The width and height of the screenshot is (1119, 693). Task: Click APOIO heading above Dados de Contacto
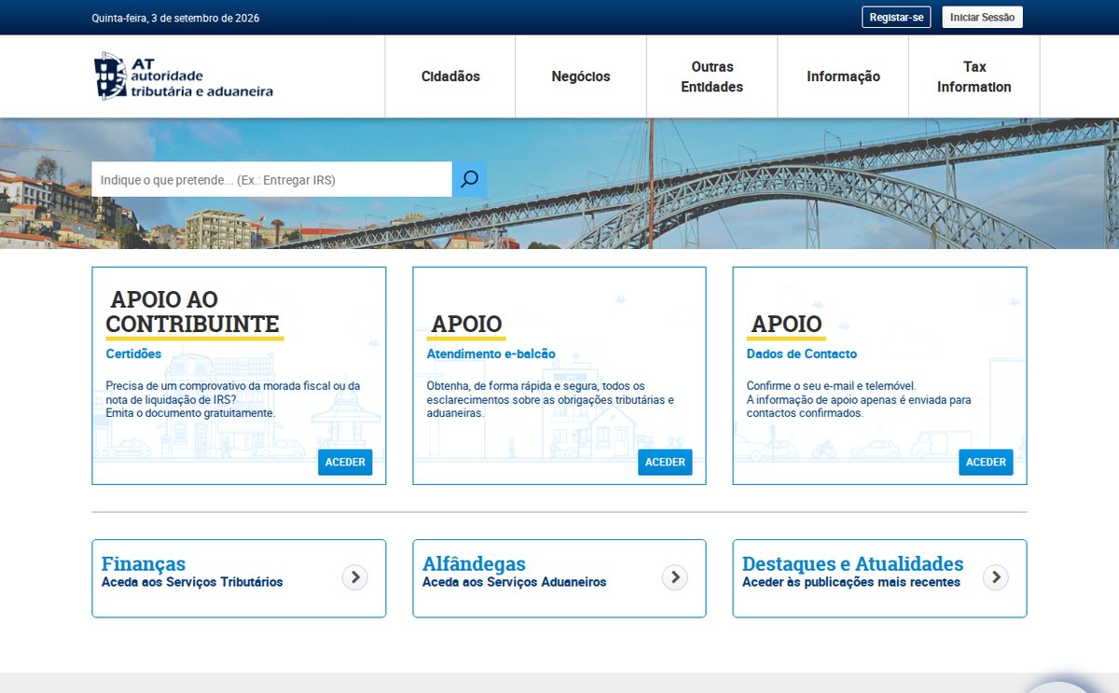(x=786, y=324)
